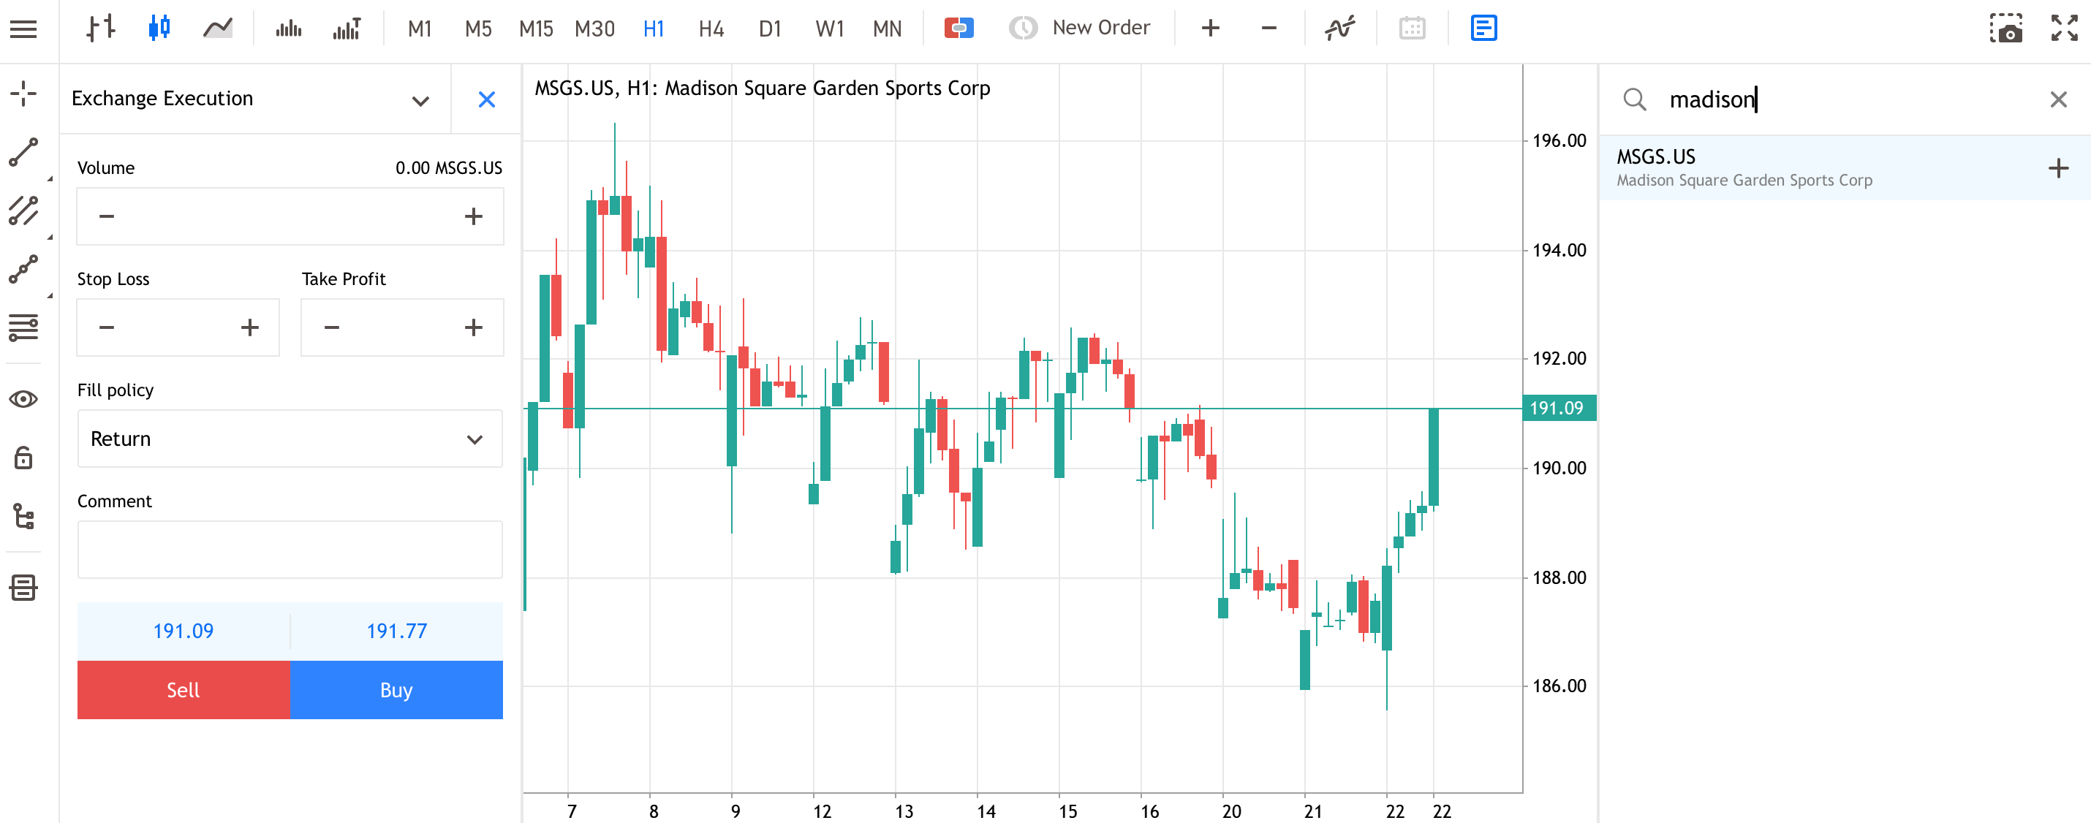Switch to candlestick chart type
Viewport: 2091px width, 823px height.
159,29
